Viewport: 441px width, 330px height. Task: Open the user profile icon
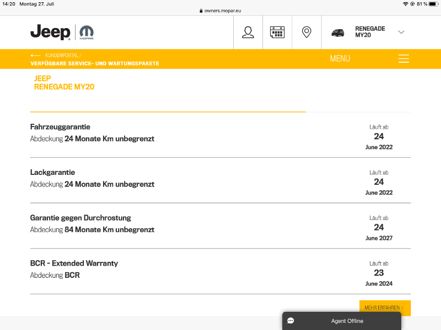pos(248,32)
